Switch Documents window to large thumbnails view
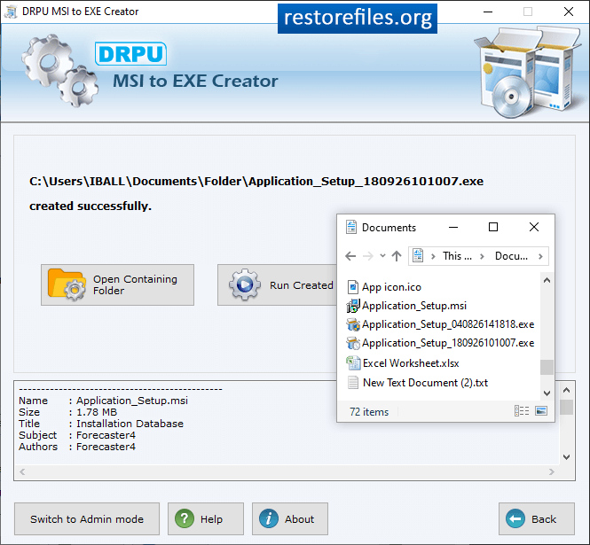The image size is (590, 545). tap(541, 411)
